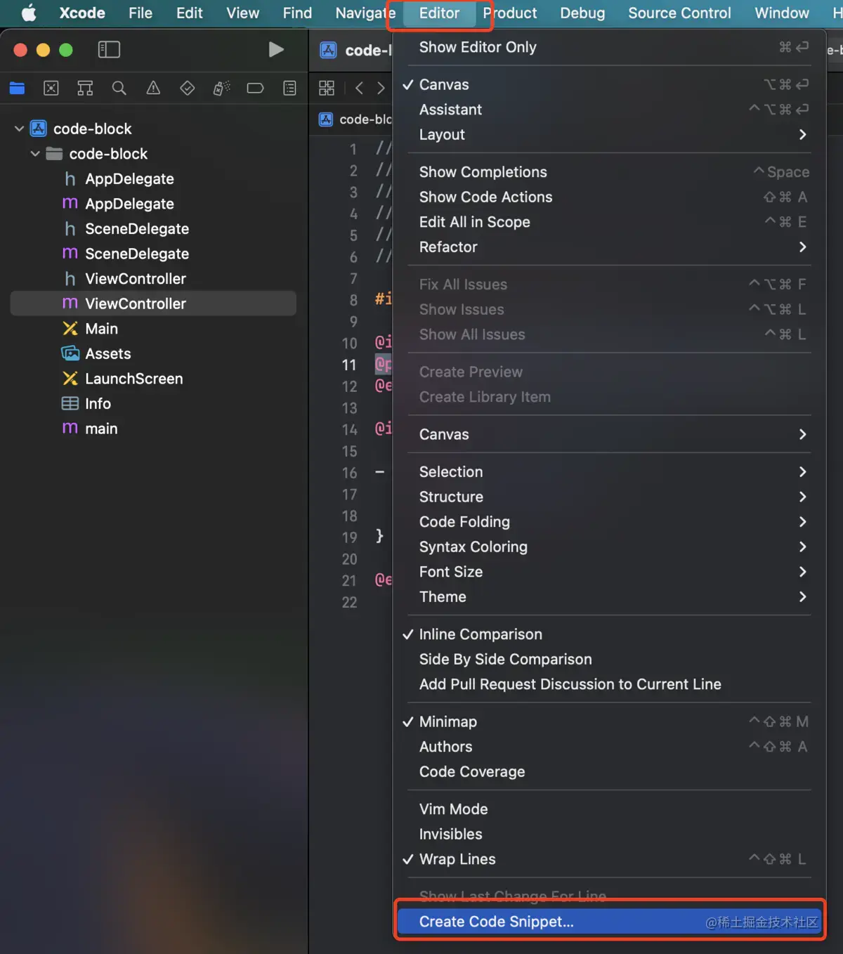Toggle Wrap Lines option
The width and height of the screenshot is (843, 954).
click(x=609, y=859)
